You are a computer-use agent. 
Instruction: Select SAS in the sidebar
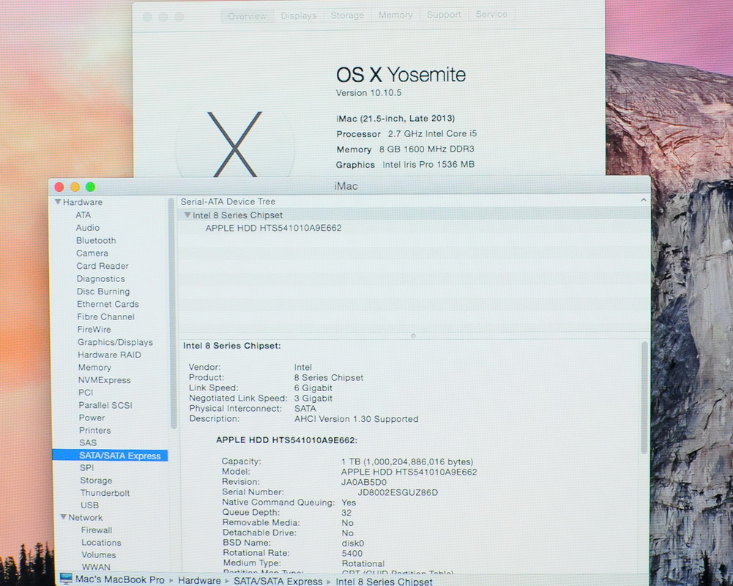(88, 443)
